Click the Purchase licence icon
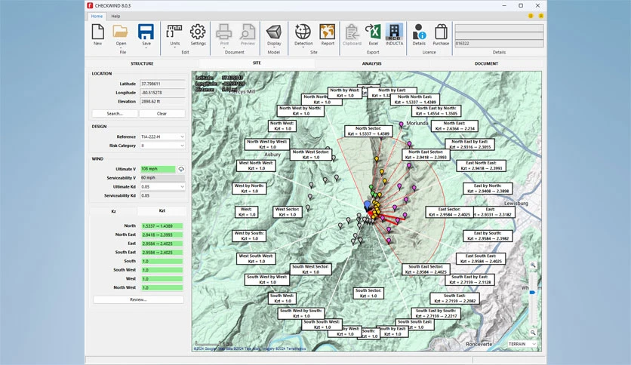 [441, 32]
